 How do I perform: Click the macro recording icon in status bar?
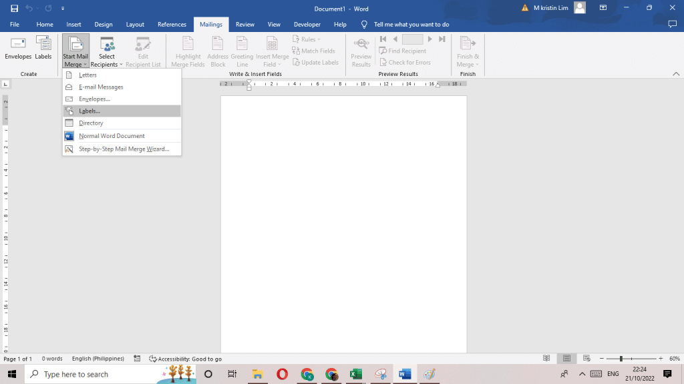tap(137, 359)
